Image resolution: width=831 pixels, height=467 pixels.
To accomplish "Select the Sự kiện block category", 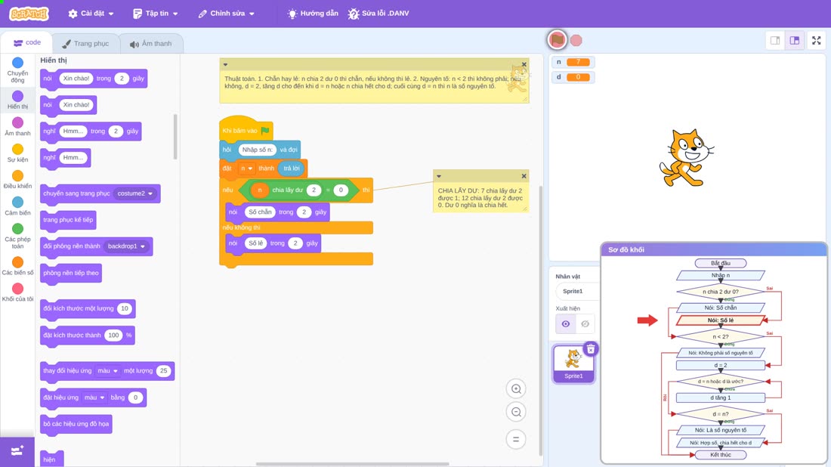I will (x=17, y=153).
